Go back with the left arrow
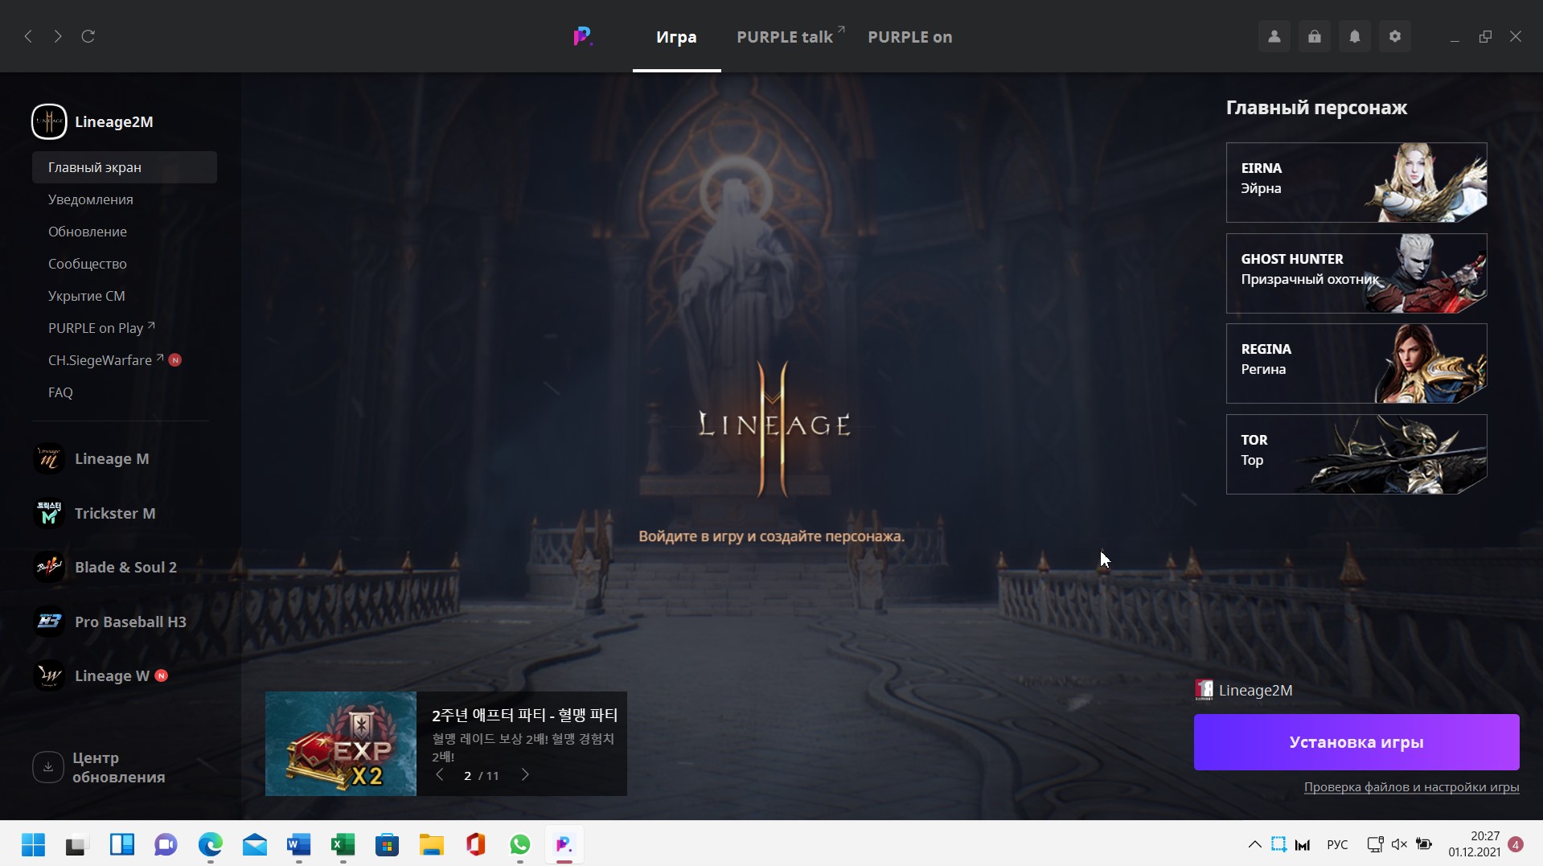 point(28,36)
